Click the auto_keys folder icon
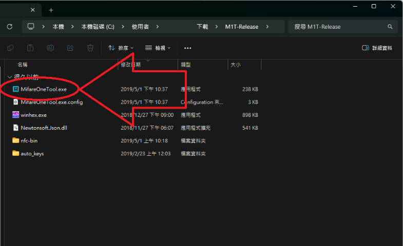This screenshot has height=246, width=403. pyautogui.click(x=16, y=153)
